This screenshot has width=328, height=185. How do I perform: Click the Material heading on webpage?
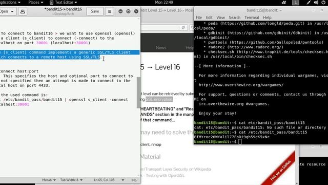click(x=150, y=157)
